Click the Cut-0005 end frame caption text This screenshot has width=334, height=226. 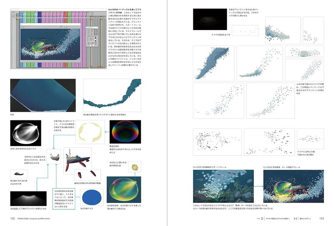tap(282, 167)
